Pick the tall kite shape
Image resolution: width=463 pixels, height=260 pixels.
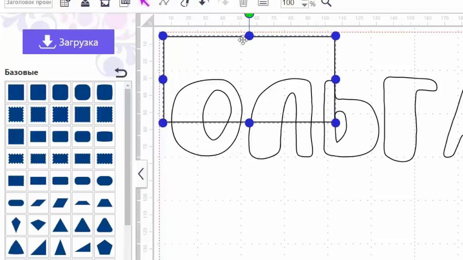point(16,225)
